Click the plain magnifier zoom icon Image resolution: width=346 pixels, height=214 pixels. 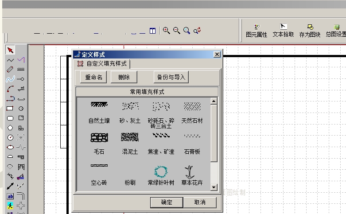187,31
